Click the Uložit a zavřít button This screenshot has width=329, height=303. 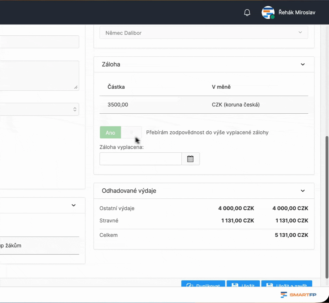pyautogui.click(x=286, y=284)
